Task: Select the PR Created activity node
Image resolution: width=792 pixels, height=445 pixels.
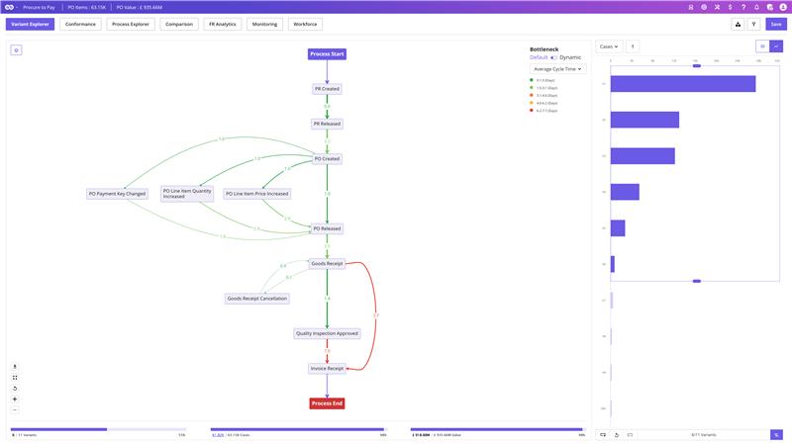Action: pyautogui.click(x=327, y=89)
